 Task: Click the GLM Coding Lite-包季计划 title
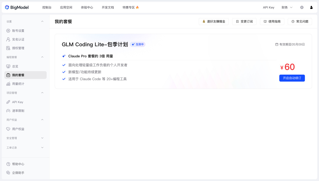click(95, 44)
